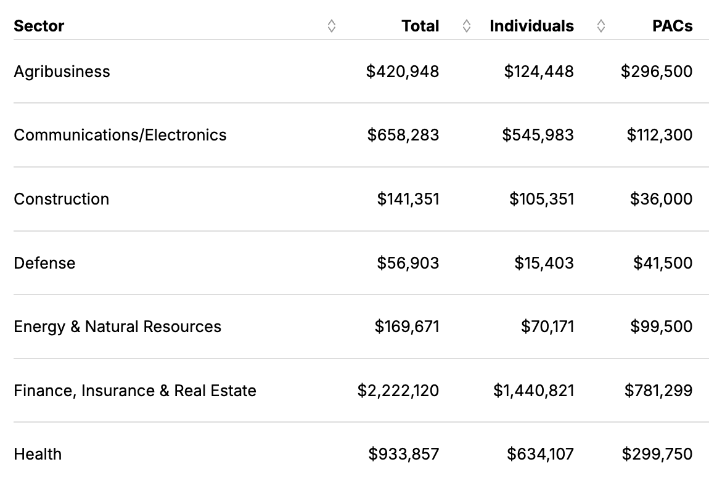The height and width of the screenshot is (483, 709).
Task: Click sort arrows immediately right of Individuals header
Action: pos(601,26)
